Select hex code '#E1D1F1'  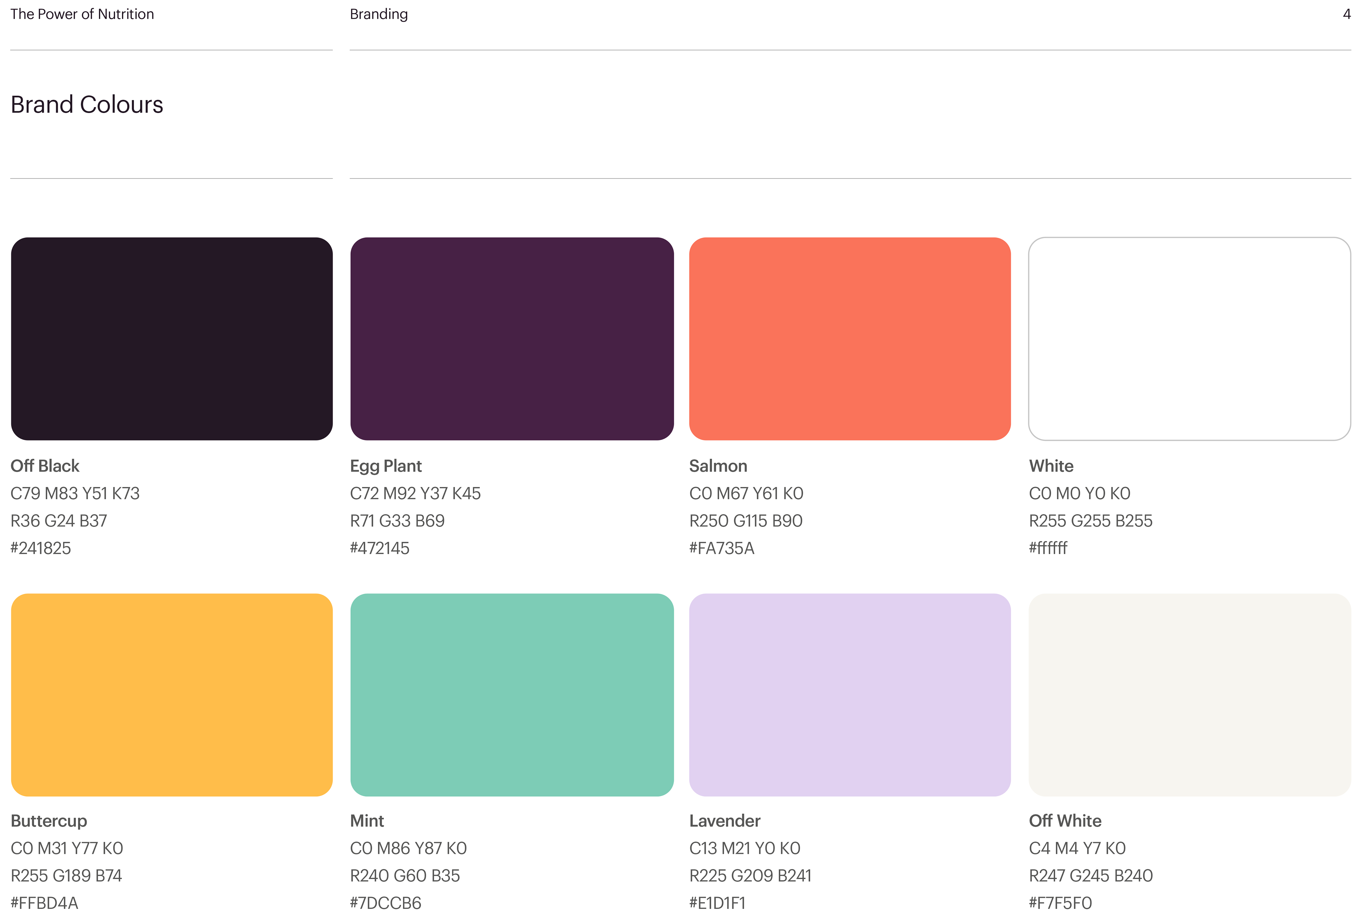(x=718, y=903)
